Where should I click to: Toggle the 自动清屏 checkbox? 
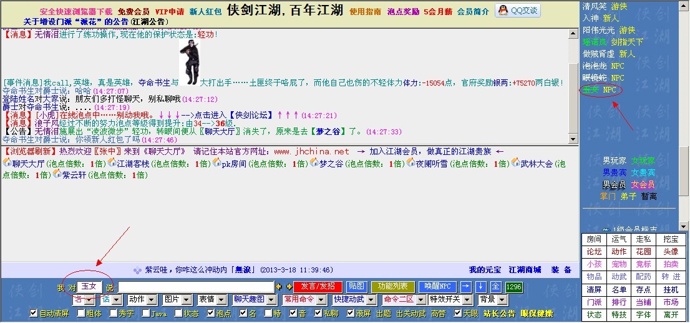click(34, 313)
